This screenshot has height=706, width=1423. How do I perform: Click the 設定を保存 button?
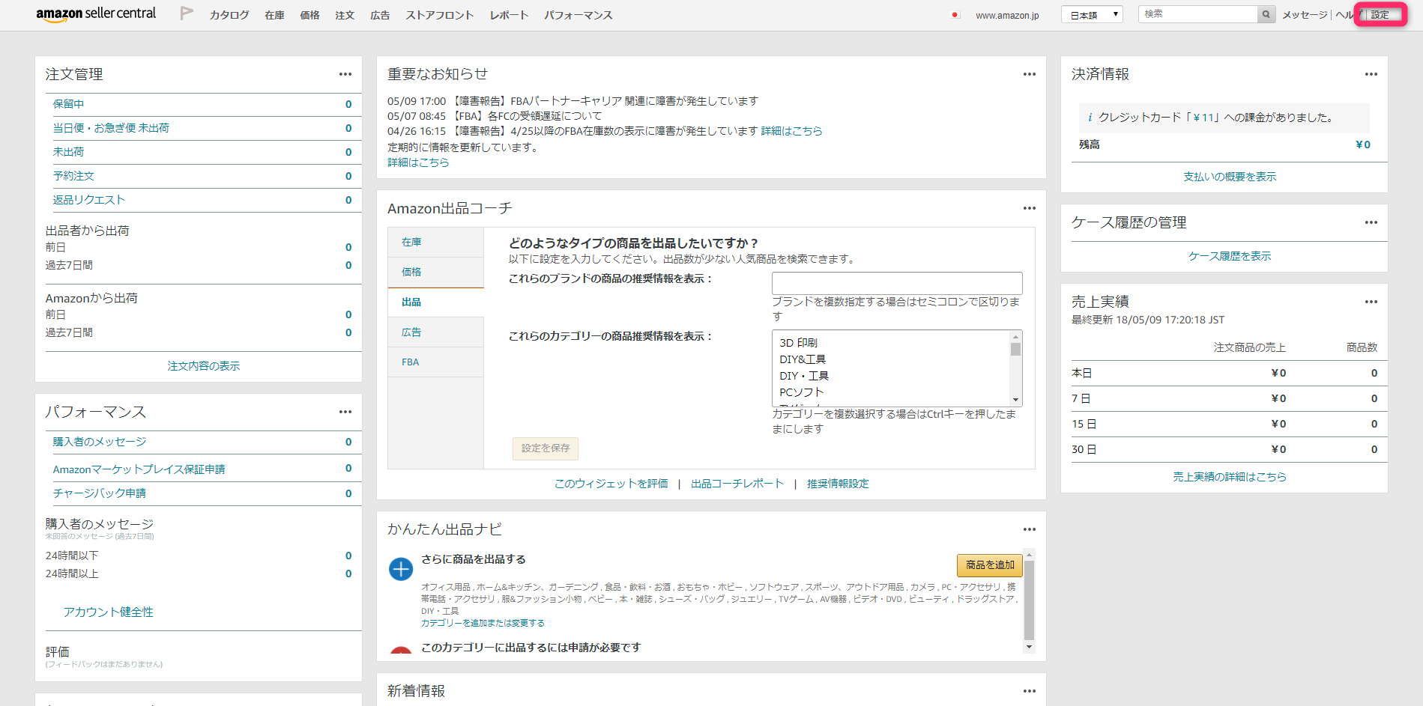545,448
